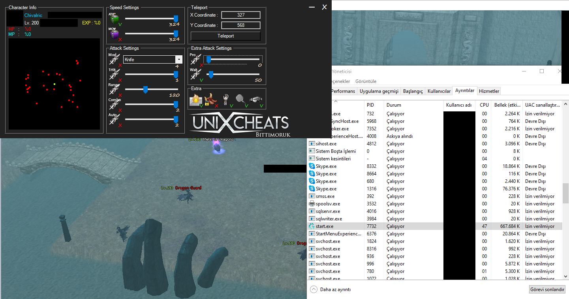
Task: Click the Auto crossed-swords icon
Action: pos(114,119)
